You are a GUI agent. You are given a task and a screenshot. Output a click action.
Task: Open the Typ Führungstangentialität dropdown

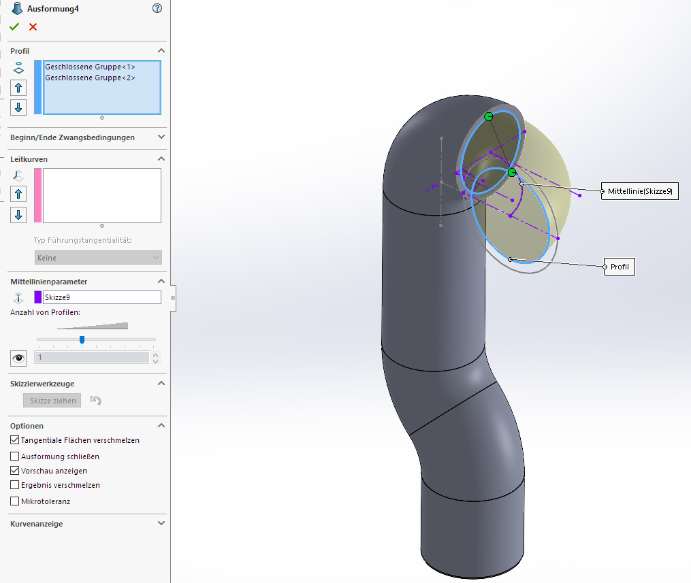tap(98, 258)
